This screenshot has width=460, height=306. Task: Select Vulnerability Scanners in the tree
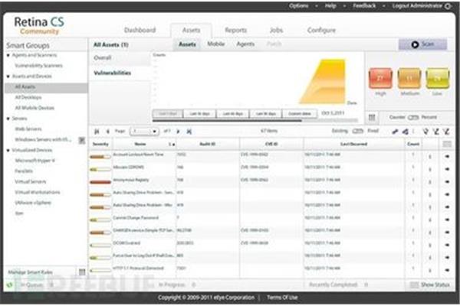(39, 66)
